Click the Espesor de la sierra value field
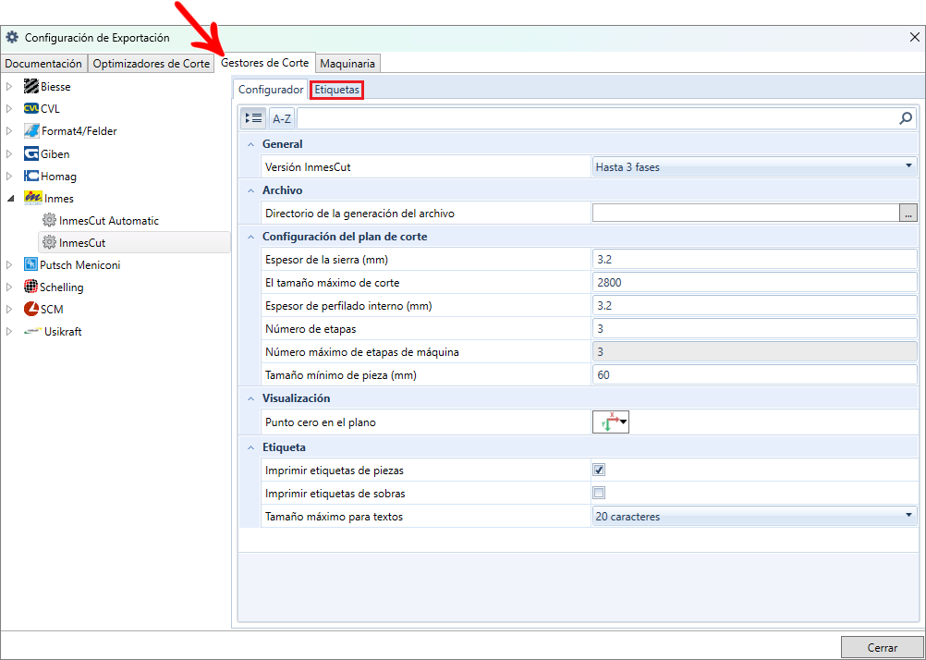This screenshot has height=660, width=926. (754, 260)
